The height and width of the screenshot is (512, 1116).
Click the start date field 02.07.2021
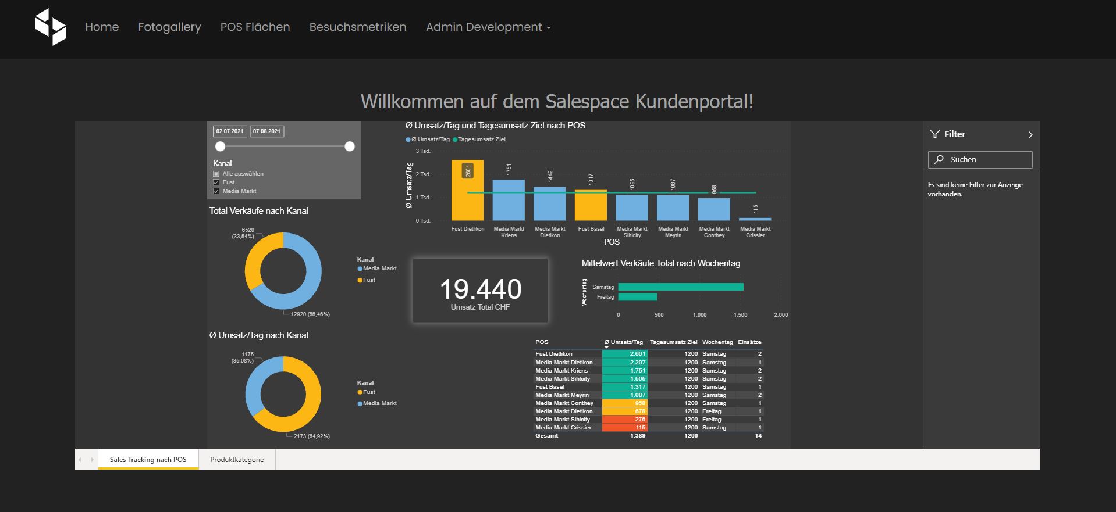click(x=230, y=131)
